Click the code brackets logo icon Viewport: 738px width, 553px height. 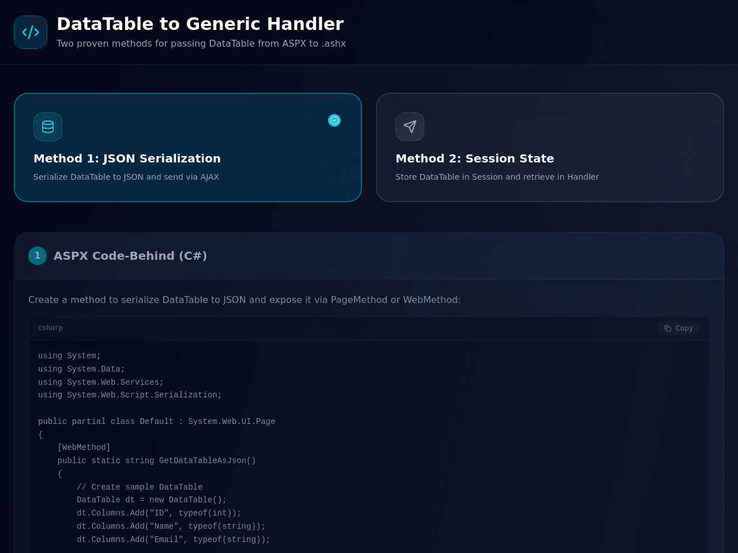(x=31, y=32)
